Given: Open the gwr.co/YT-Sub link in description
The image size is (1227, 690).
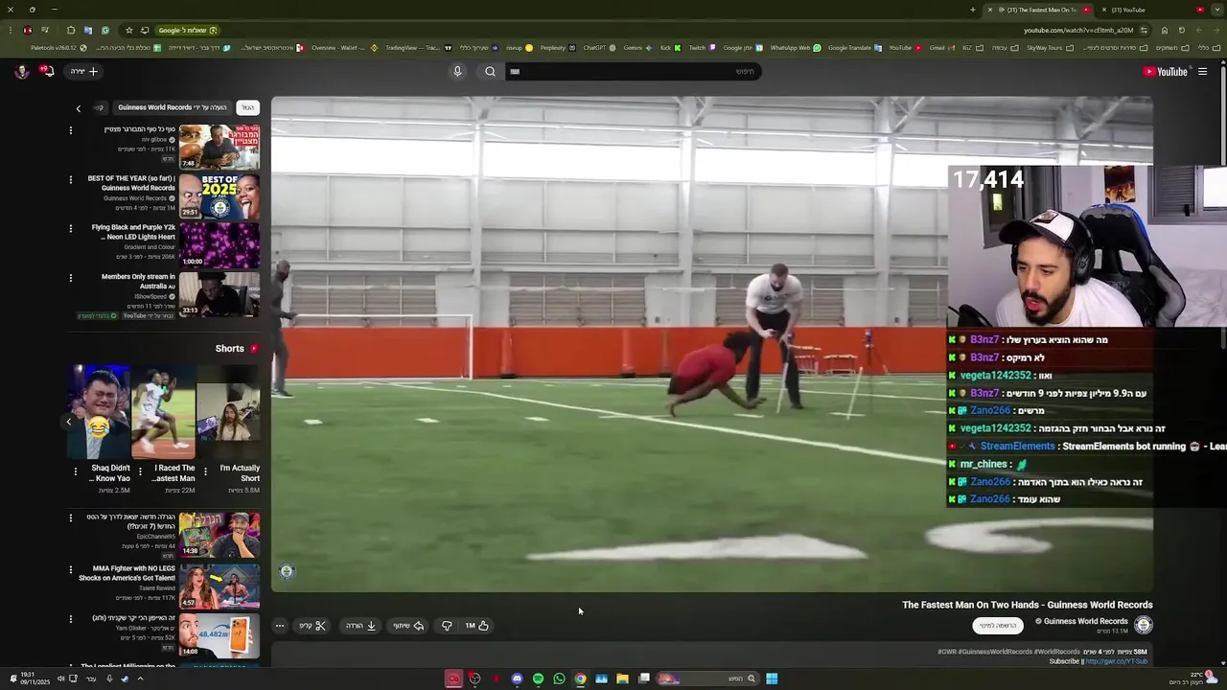Looking at the screenshot, I should [1117, 661].
